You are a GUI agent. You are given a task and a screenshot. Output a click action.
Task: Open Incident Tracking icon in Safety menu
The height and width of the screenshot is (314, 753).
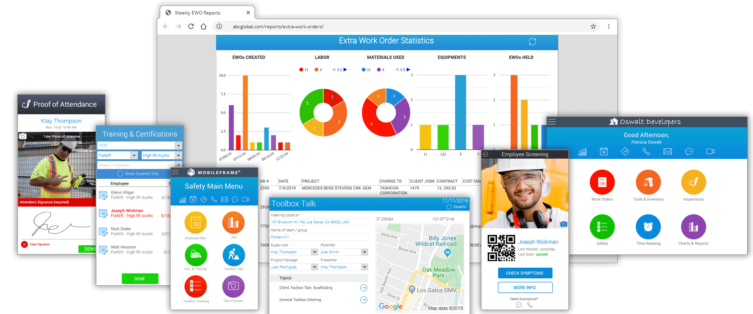pyautogui.click(x=196, y=287)
